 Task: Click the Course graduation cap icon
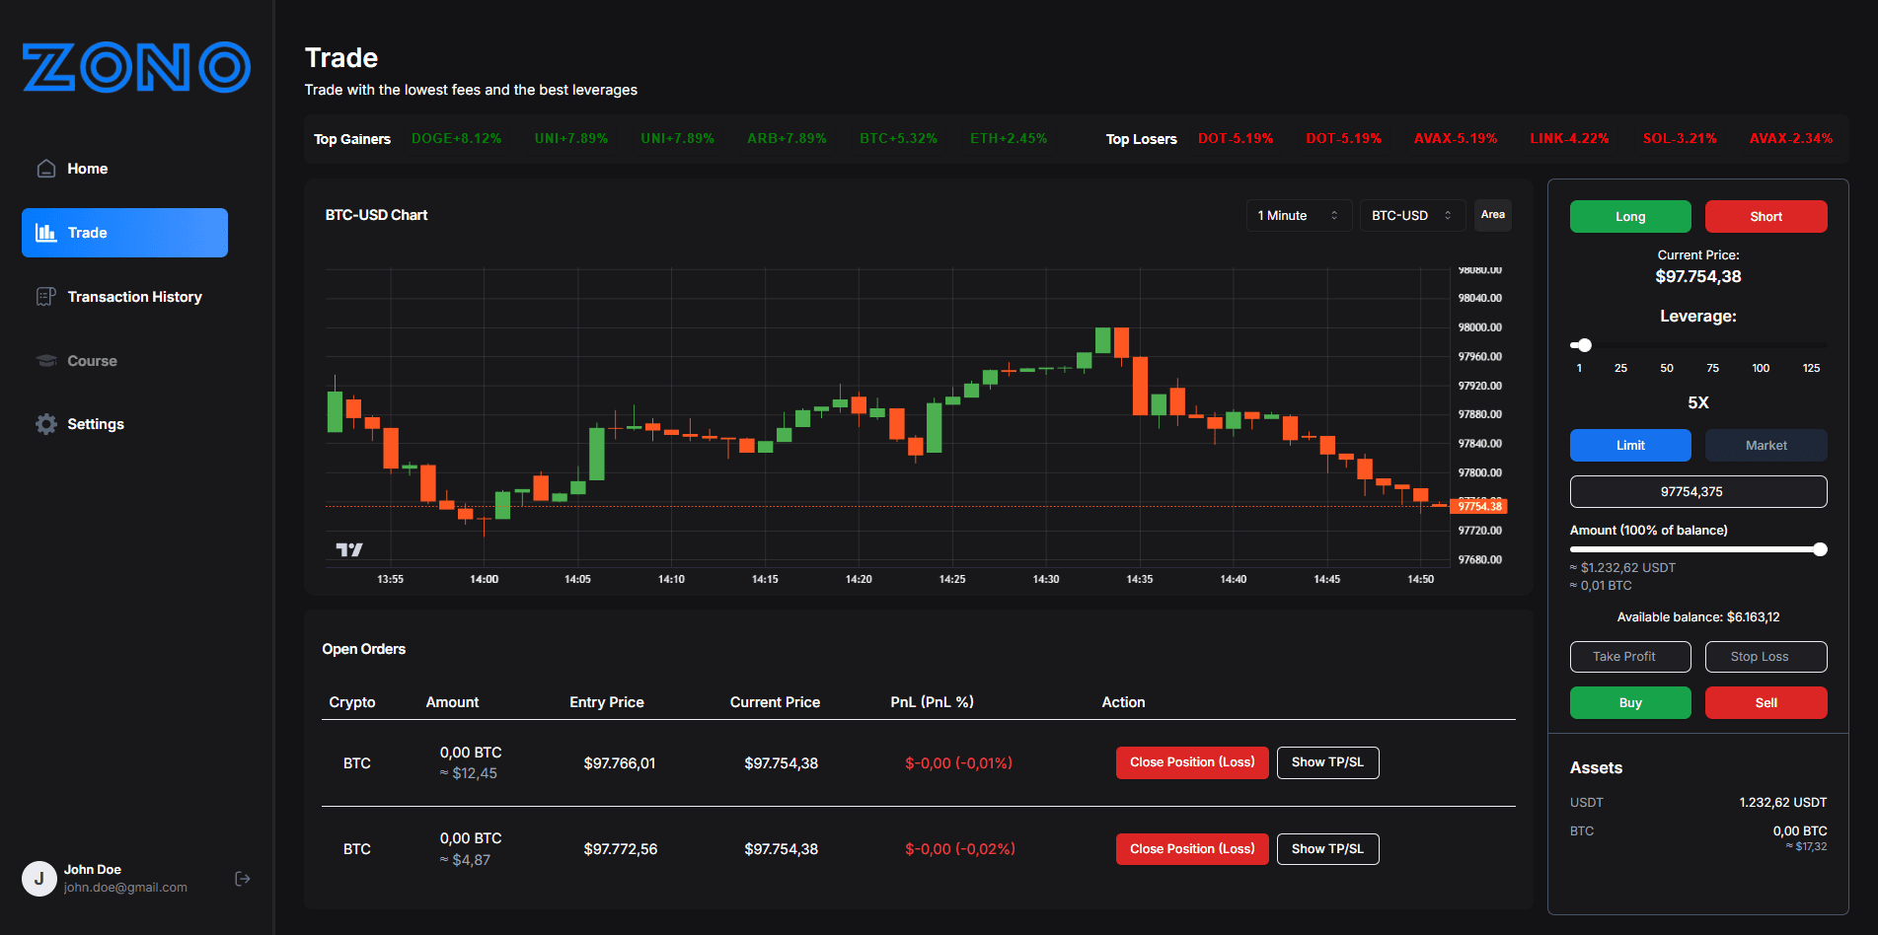pos(46,361)
